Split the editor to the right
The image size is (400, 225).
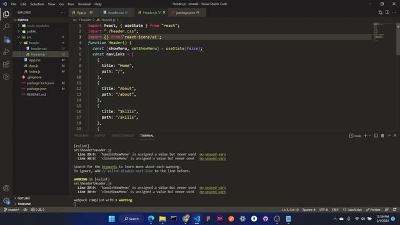pyautogui.click(x=387, y=12)
